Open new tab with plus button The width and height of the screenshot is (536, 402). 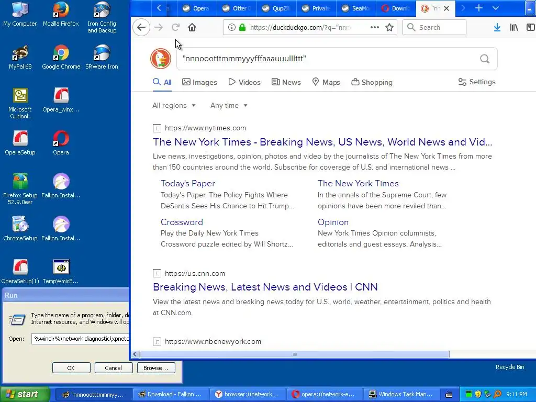pyautogui.click(x=479, y=8)
